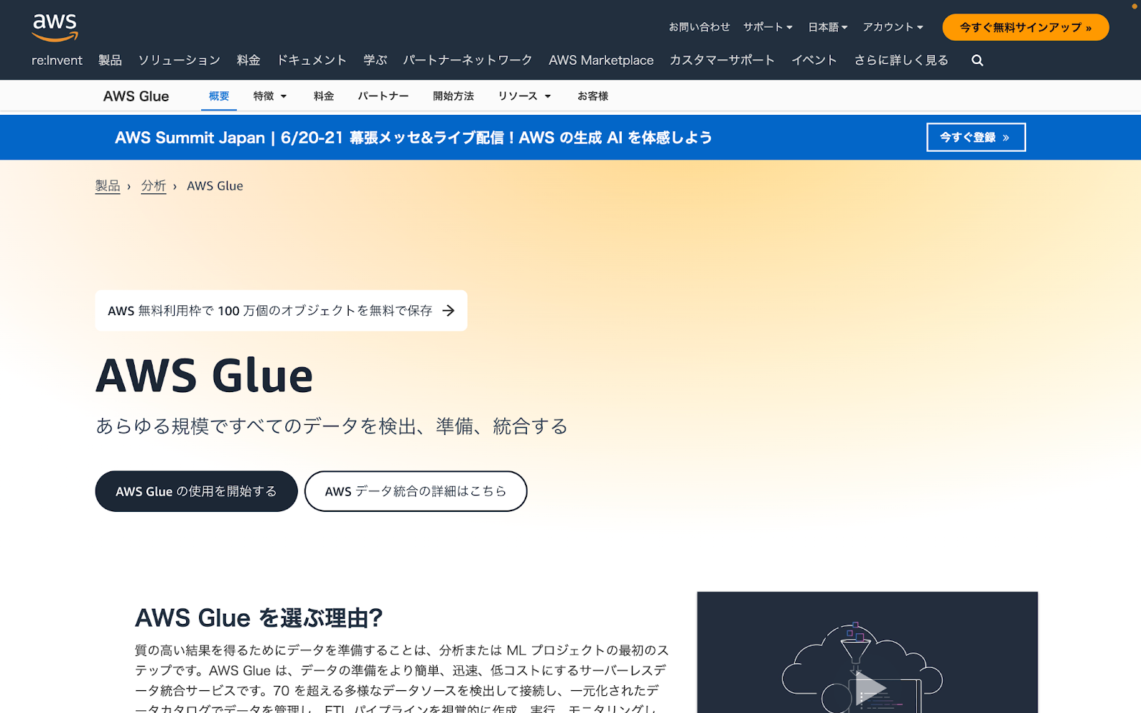
Task: Click 分析 breadcrumb link
Action: (153, 186)
